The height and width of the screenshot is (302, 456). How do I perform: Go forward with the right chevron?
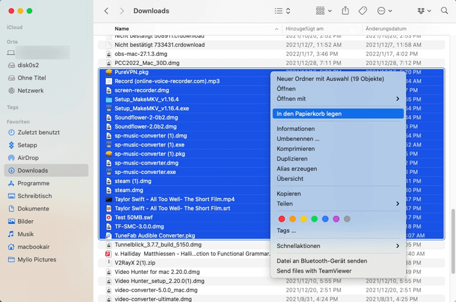coord(122,11)
